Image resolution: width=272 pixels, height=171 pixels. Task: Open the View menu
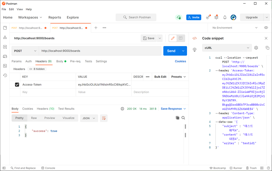[20, 9]
